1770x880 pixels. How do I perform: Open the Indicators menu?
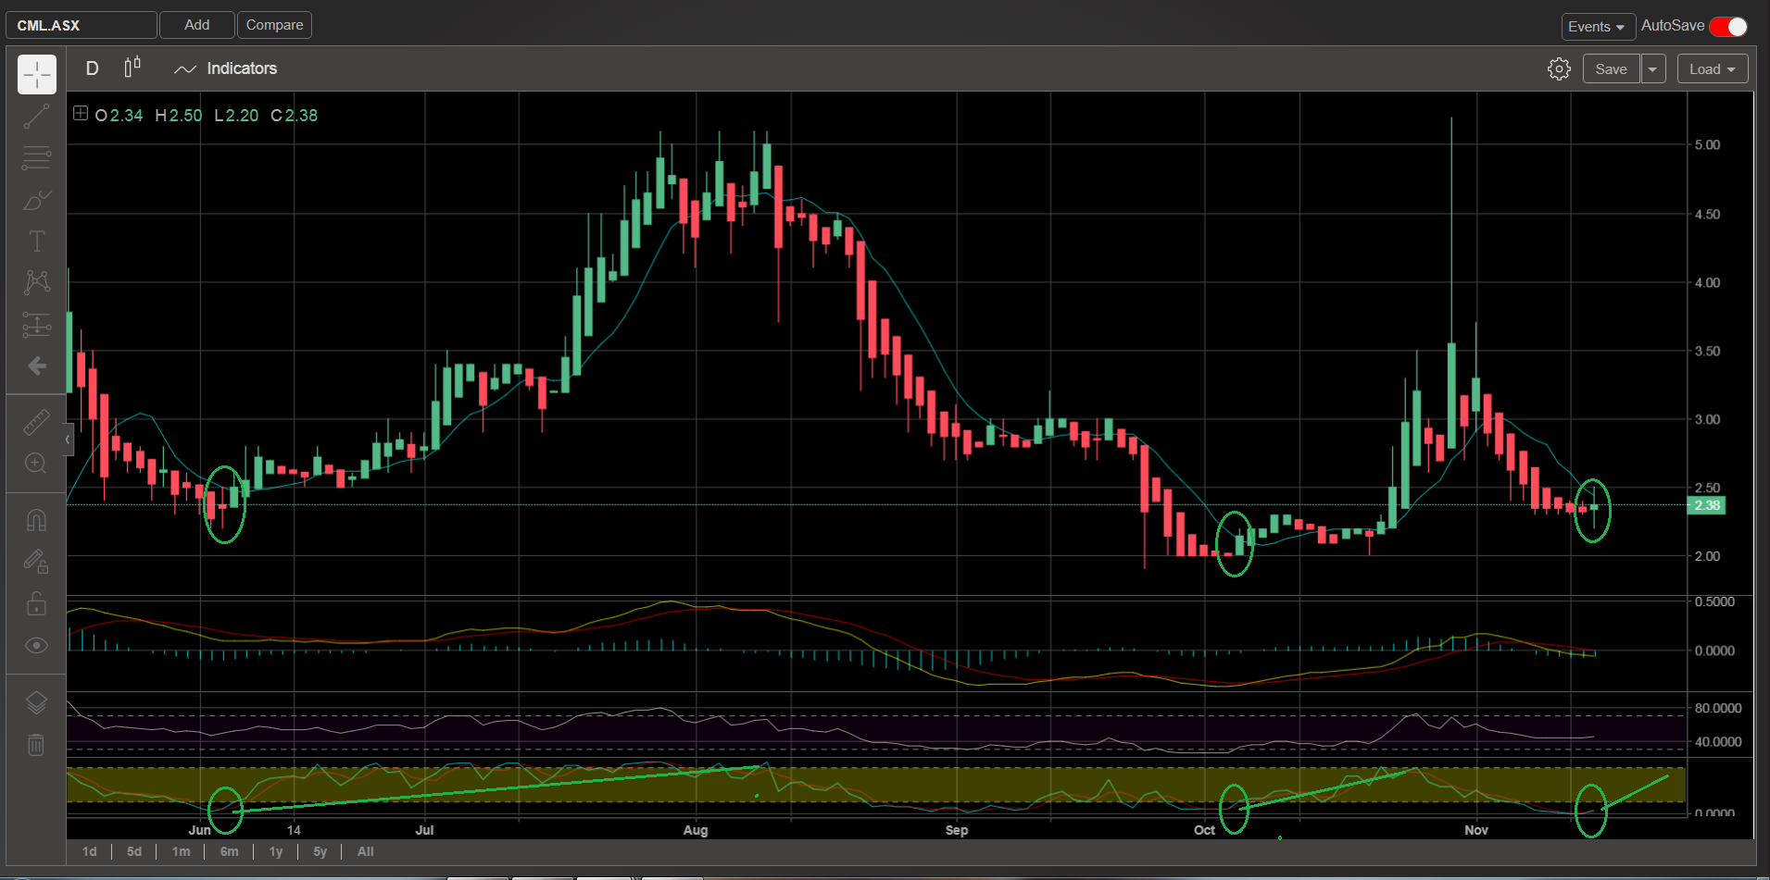pos(225,68)
